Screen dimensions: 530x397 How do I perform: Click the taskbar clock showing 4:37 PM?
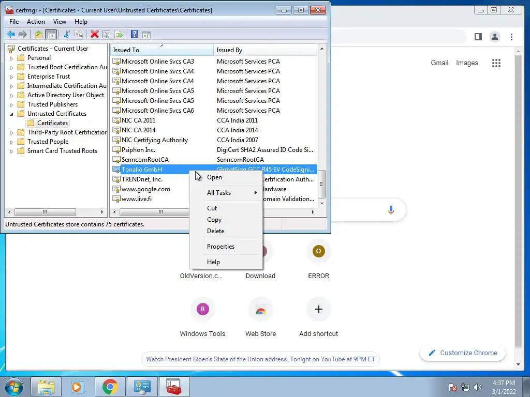coord(504,387)
